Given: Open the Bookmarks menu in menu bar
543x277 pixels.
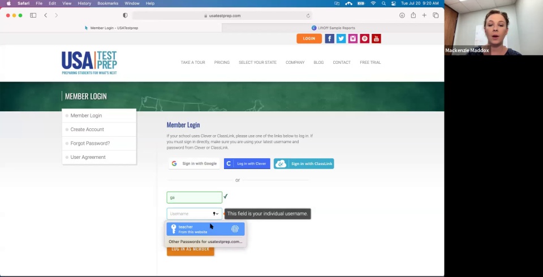Looking at the screenshot, I should pos(107,3).
